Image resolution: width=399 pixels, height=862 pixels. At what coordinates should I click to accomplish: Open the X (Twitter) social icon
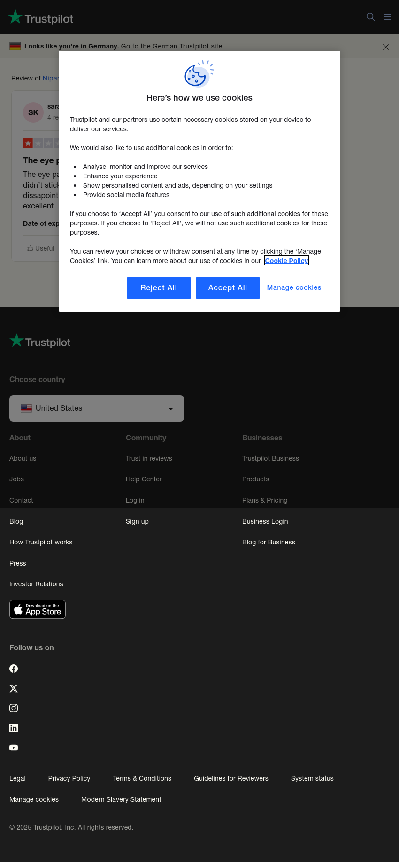[14, 688]
